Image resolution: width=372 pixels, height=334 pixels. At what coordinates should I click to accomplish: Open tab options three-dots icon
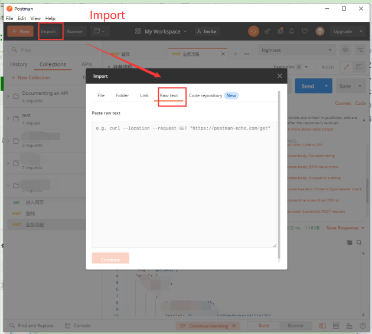246,54
